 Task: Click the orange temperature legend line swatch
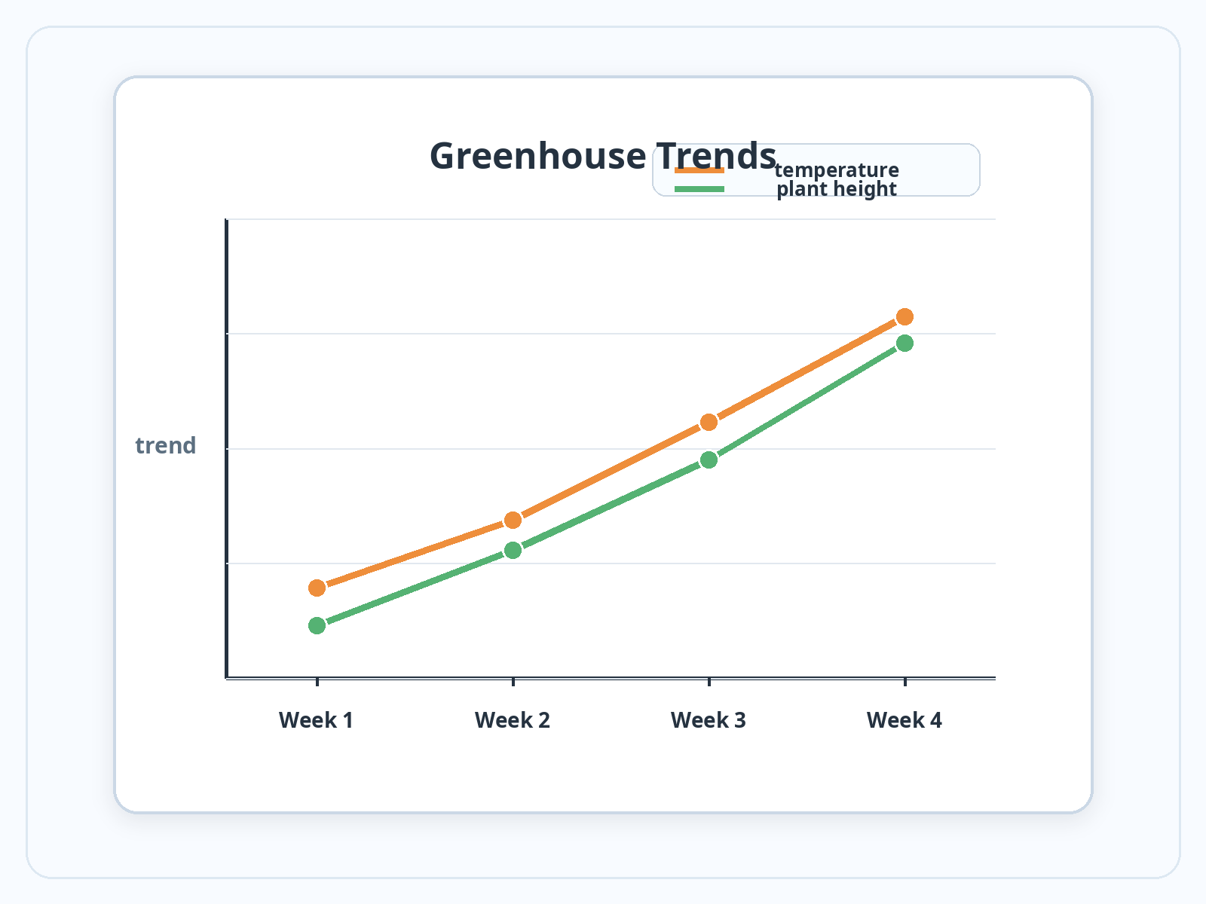699,170
